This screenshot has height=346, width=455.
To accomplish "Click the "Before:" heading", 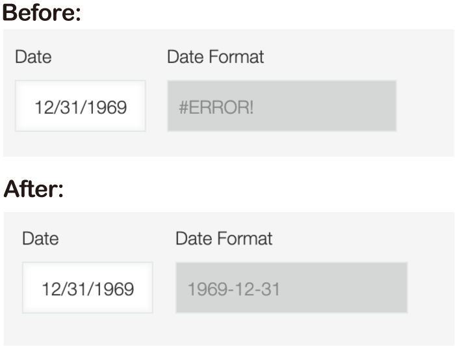I will (x=41, y=13).
